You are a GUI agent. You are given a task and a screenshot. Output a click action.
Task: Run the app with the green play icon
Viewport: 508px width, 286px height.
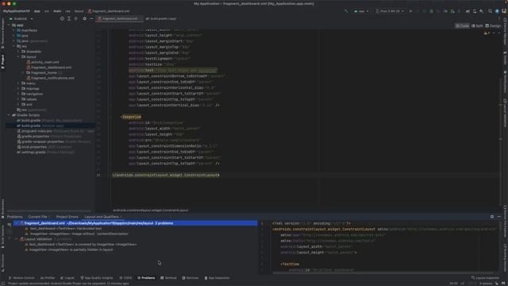tap(410, 11)
